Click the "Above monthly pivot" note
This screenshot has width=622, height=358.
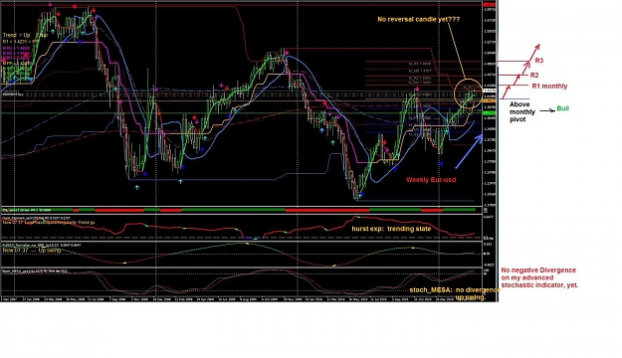pyautogui.click(x=522, y=111)
